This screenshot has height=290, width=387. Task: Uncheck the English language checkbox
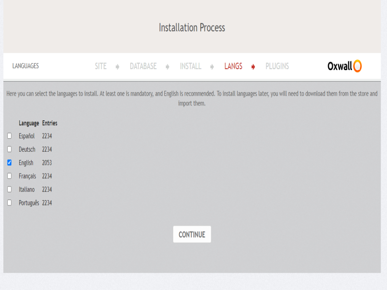pyautogui.click(x=9, y=163)
